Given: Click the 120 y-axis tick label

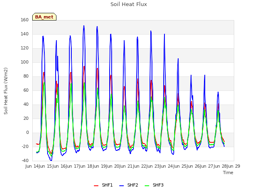Looking at the screenshot, I should pos(25,48).
